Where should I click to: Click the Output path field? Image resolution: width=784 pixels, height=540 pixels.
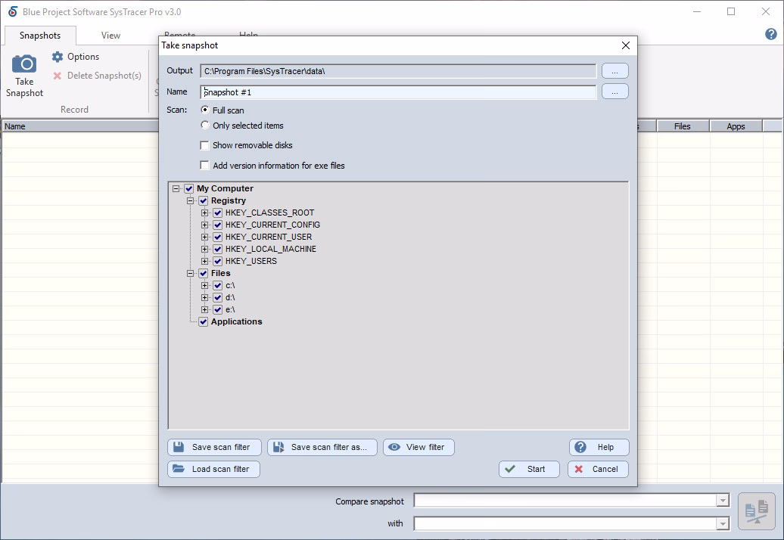pos(398,71)
